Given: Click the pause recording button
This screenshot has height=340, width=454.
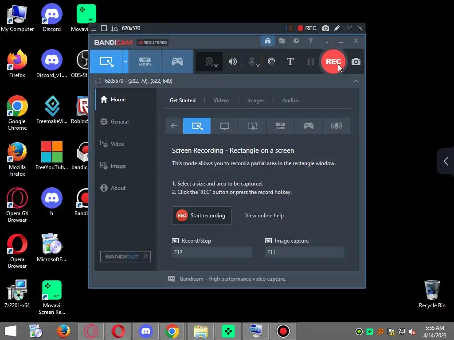Looking at the screenshot, I should pos(310,62).
